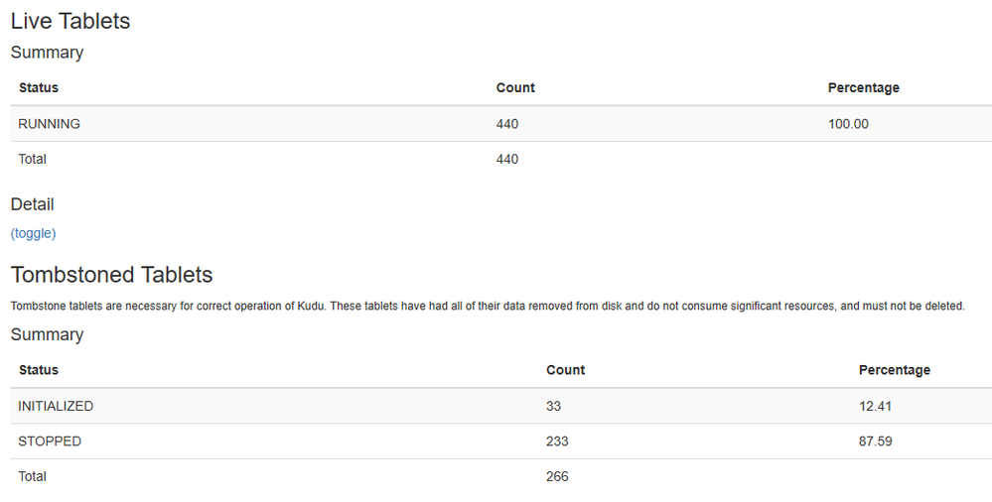Image resolution: width=992 pixels, height=502 pixels.
Task: Click the Tombstone tablets description paragraph
Action: tap(488, 306)
